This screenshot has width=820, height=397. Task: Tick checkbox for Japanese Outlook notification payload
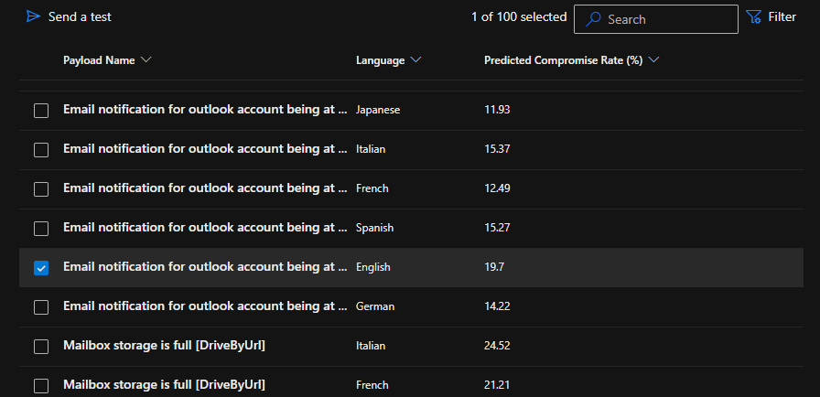pyautogui.click(x=41, y=110)
